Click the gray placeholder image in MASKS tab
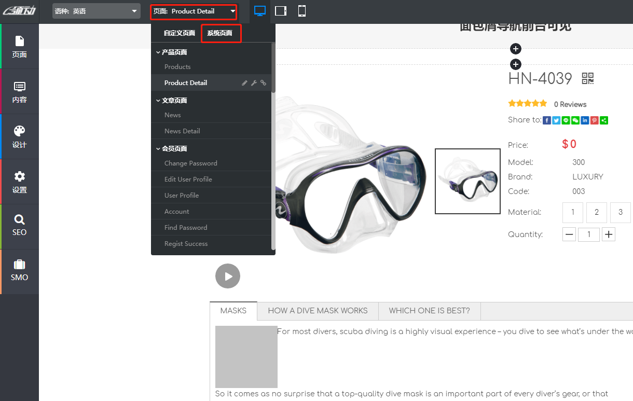Image resolution: width=633 pixels, height=401 pixels. click(x=246, y=357)
